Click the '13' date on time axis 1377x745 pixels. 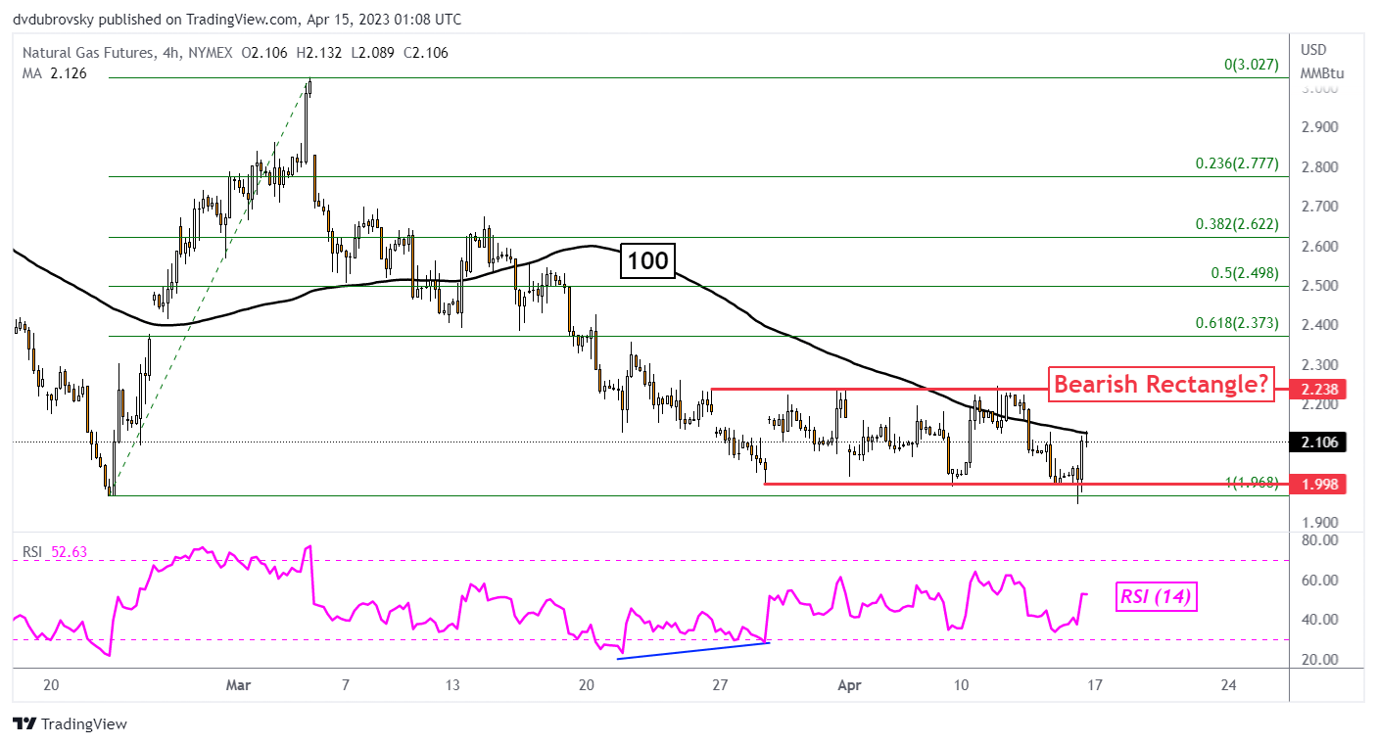click(451, 685)
